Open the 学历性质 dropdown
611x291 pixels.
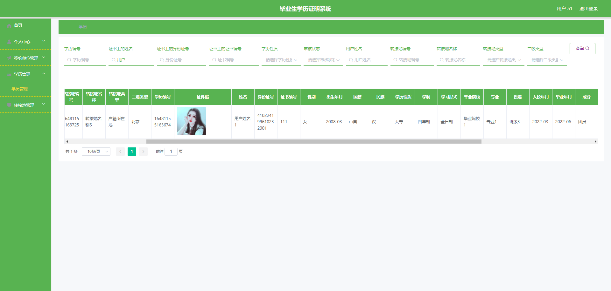pyautogui.click(x=281, y=60)
